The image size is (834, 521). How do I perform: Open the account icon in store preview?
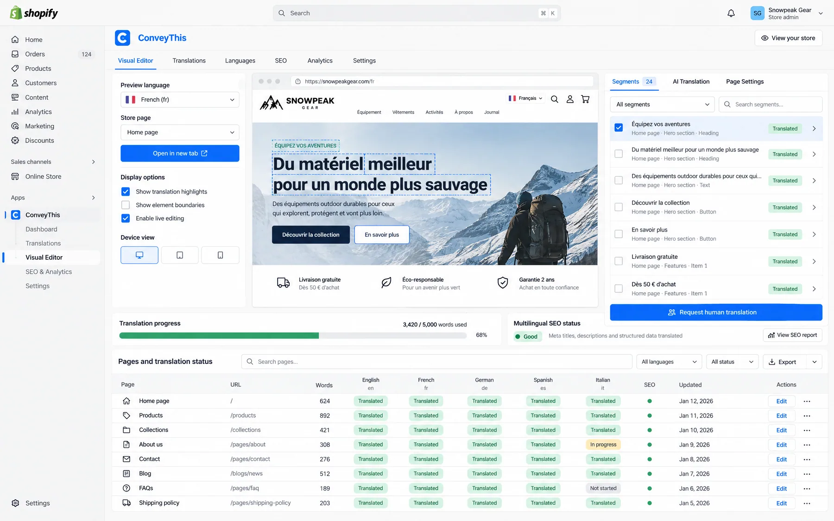pos(570,99)
